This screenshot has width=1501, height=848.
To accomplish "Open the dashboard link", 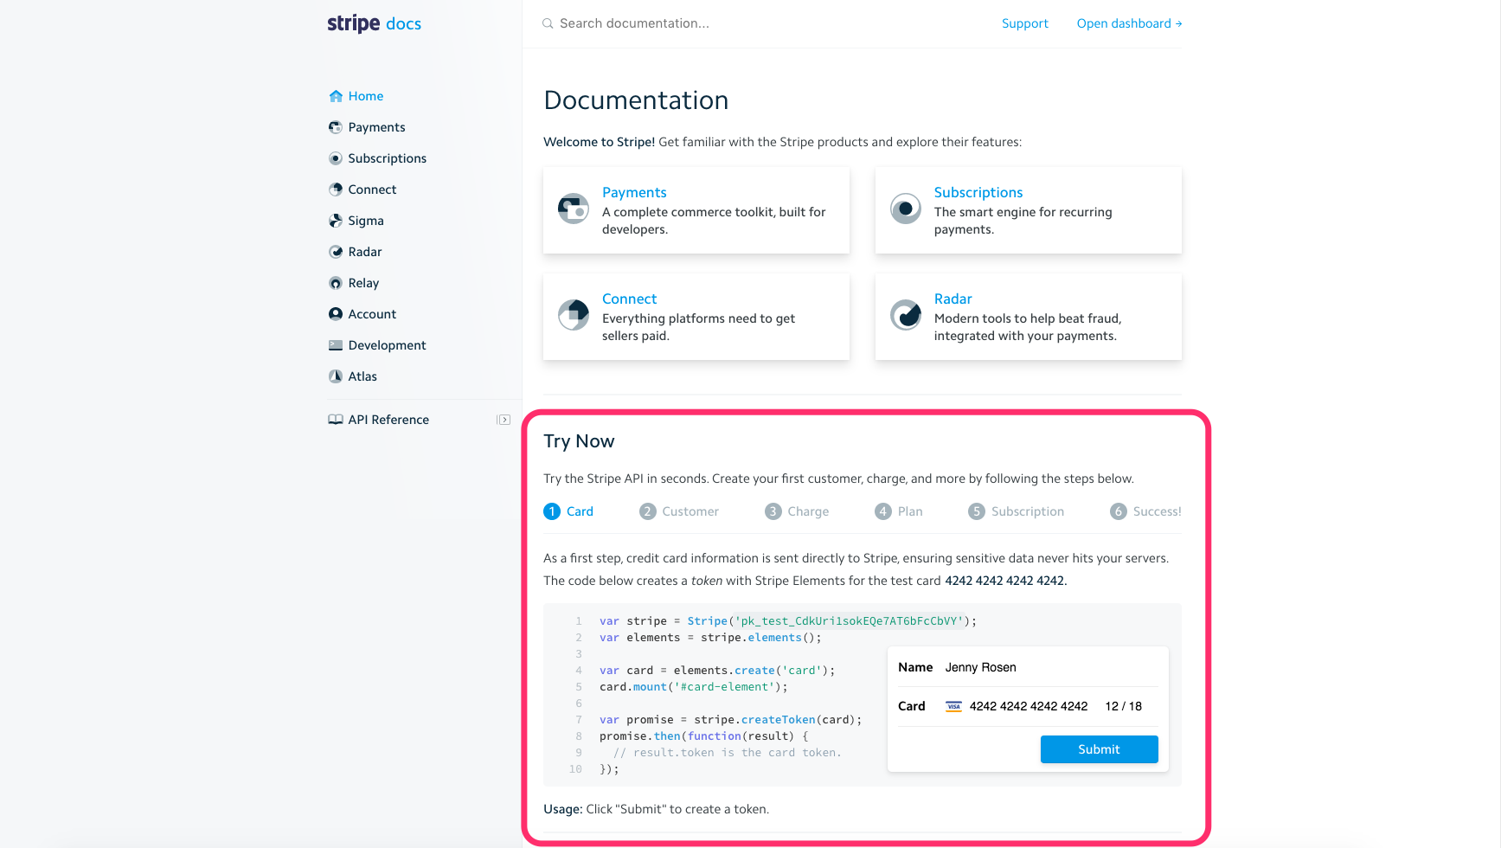I will (x=1129, y=23).
